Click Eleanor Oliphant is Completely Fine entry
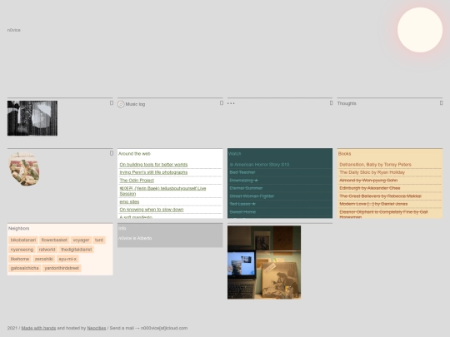 pyautogui.click(x=383, y=214)
